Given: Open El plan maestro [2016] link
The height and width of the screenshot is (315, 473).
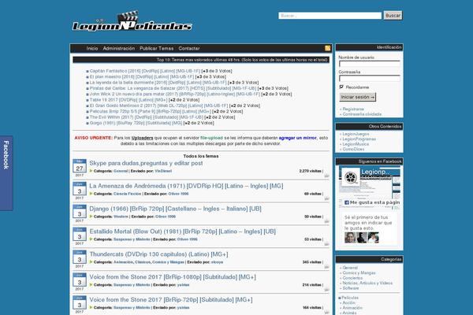Looking at the screenshot, I should [x=142, y=77].
